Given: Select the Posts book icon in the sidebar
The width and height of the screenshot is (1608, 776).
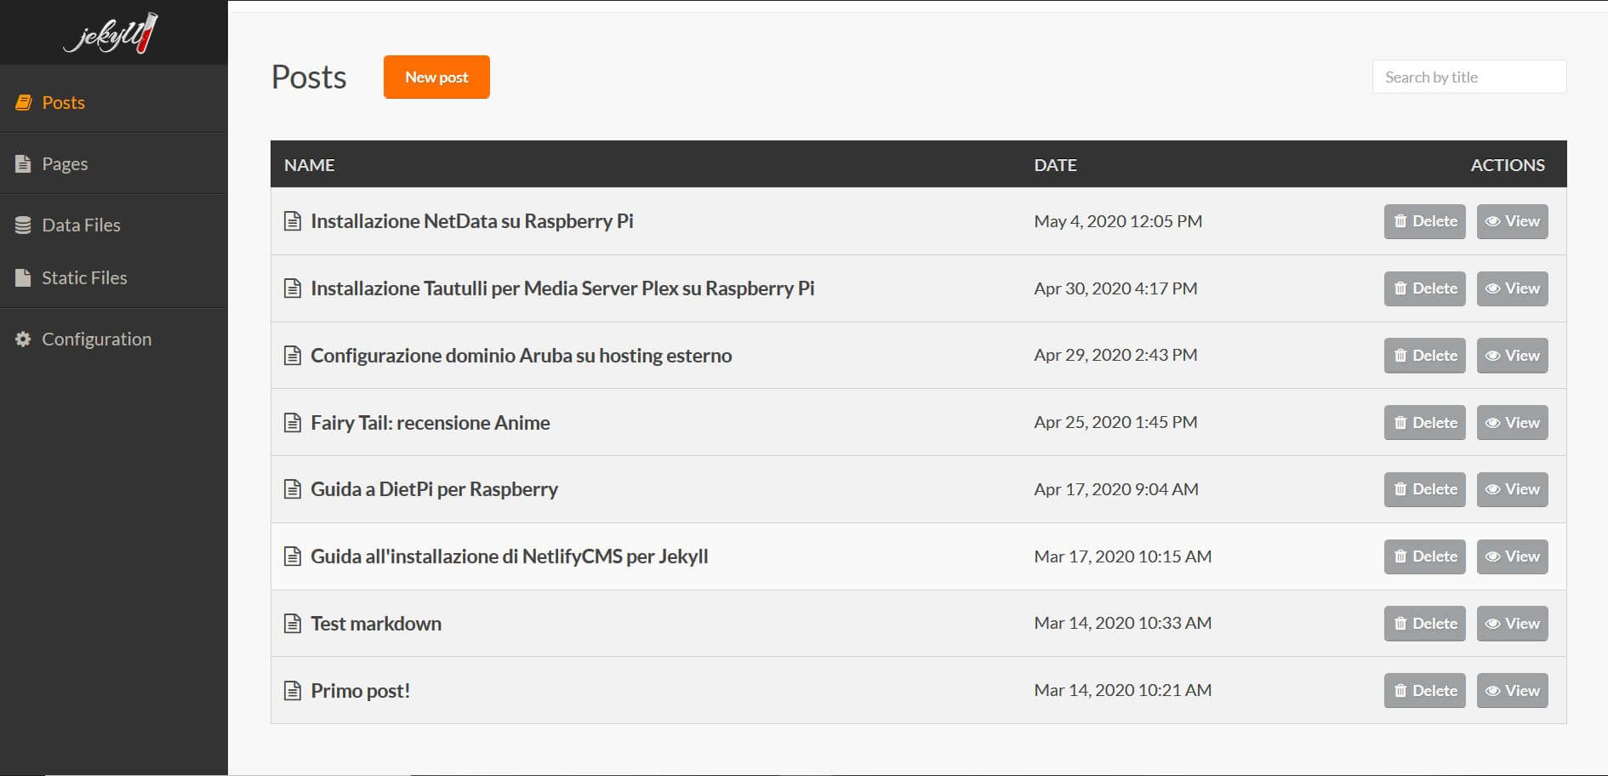Looking at the screenshot, I should tap(22, 102).
